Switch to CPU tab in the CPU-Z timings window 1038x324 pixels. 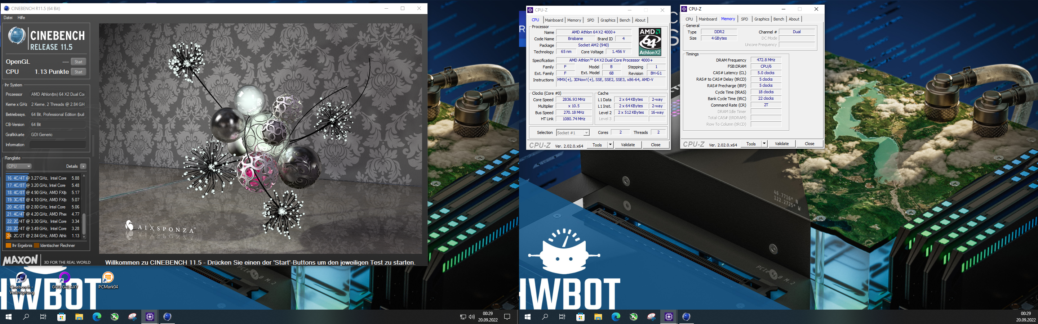tap(689, 19)
